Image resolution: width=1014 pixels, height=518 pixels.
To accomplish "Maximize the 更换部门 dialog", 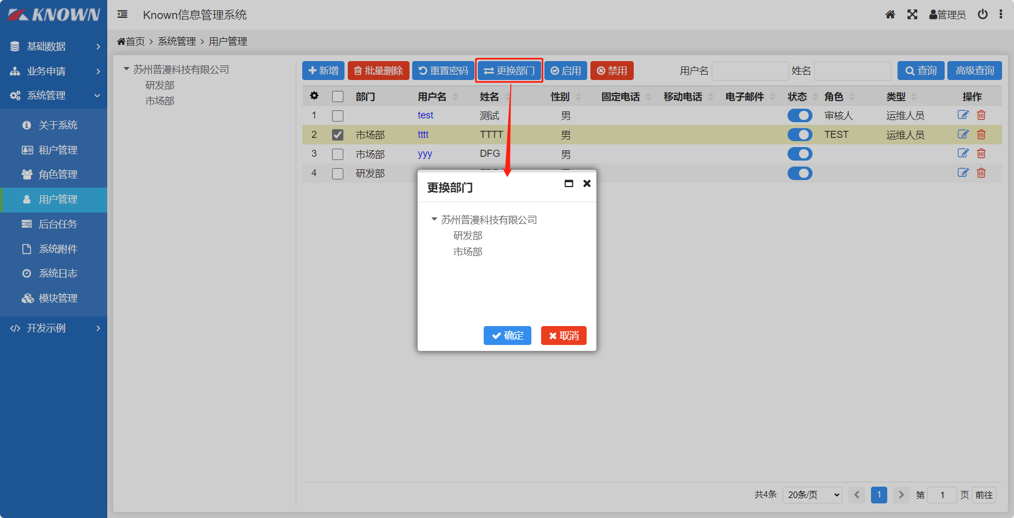I will pos(569,183).
